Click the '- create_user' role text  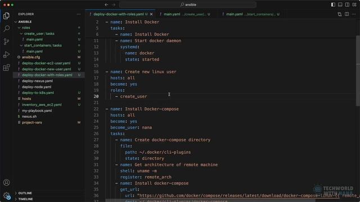131,97
